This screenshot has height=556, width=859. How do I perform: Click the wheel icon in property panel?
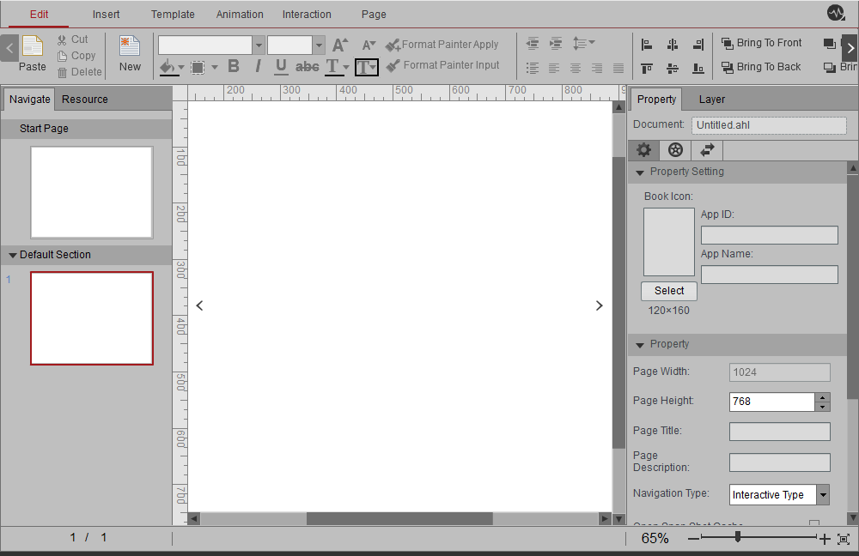[675, 150]
